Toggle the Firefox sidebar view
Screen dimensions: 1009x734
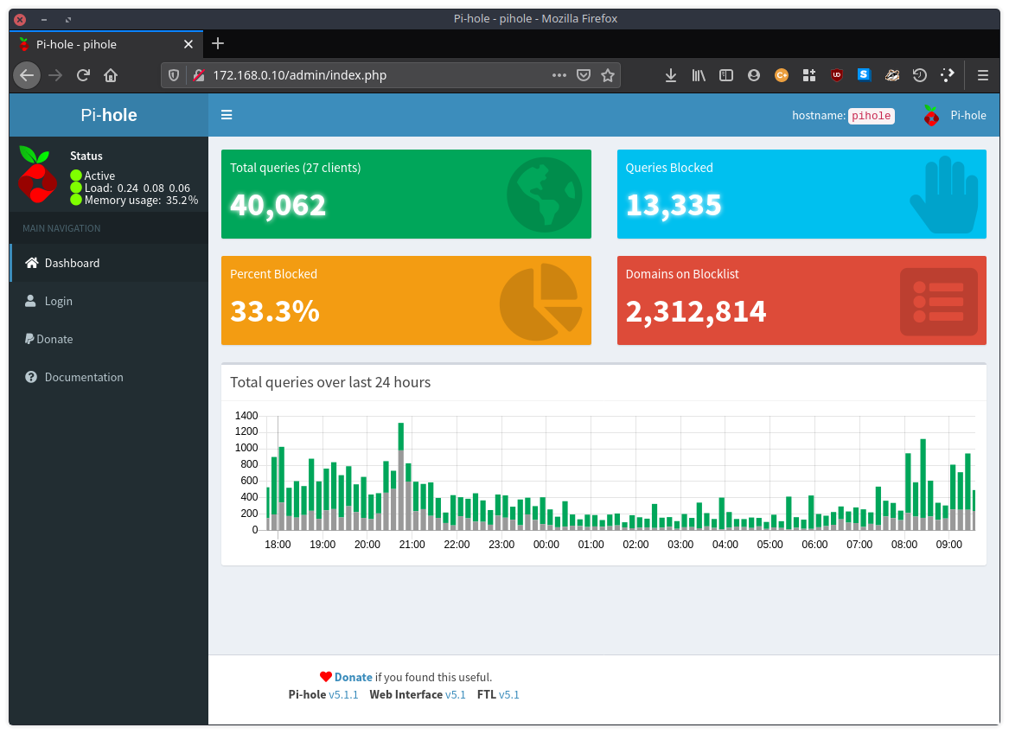pyautogui.click(x=726, y=75)
